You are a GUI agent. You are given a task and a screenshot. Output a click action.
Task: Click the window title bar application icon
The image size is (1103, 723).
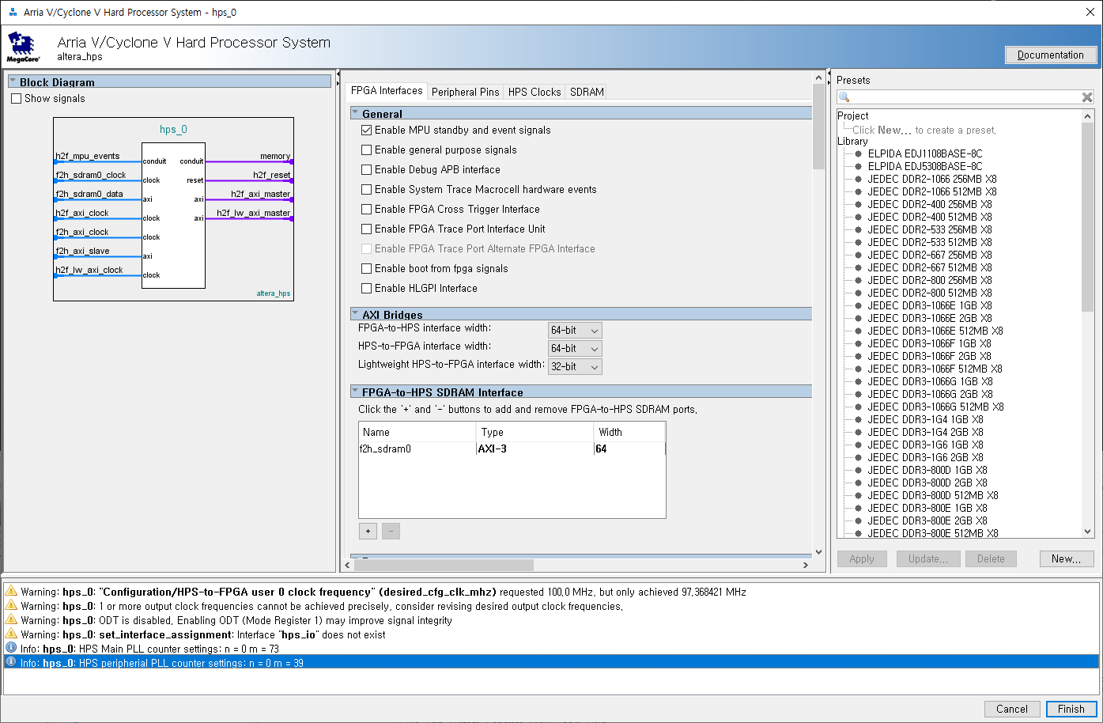(13, 12)
